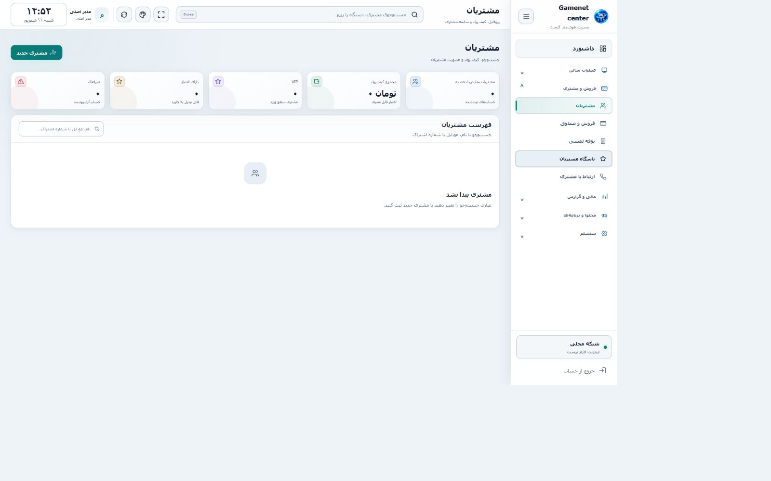Click the users icon on مشتریان نمایش‌داده‌شده card

point(415,81)
